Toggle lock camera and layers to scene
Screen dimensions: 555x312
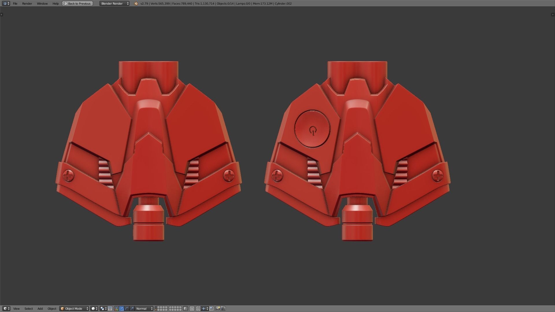coord(186,309)
